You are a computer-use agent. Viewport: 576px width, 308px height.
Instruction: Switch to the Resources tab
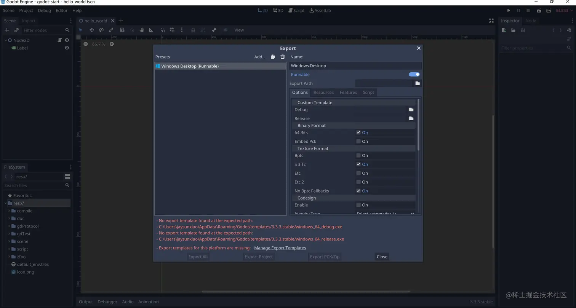pos(323,93)
